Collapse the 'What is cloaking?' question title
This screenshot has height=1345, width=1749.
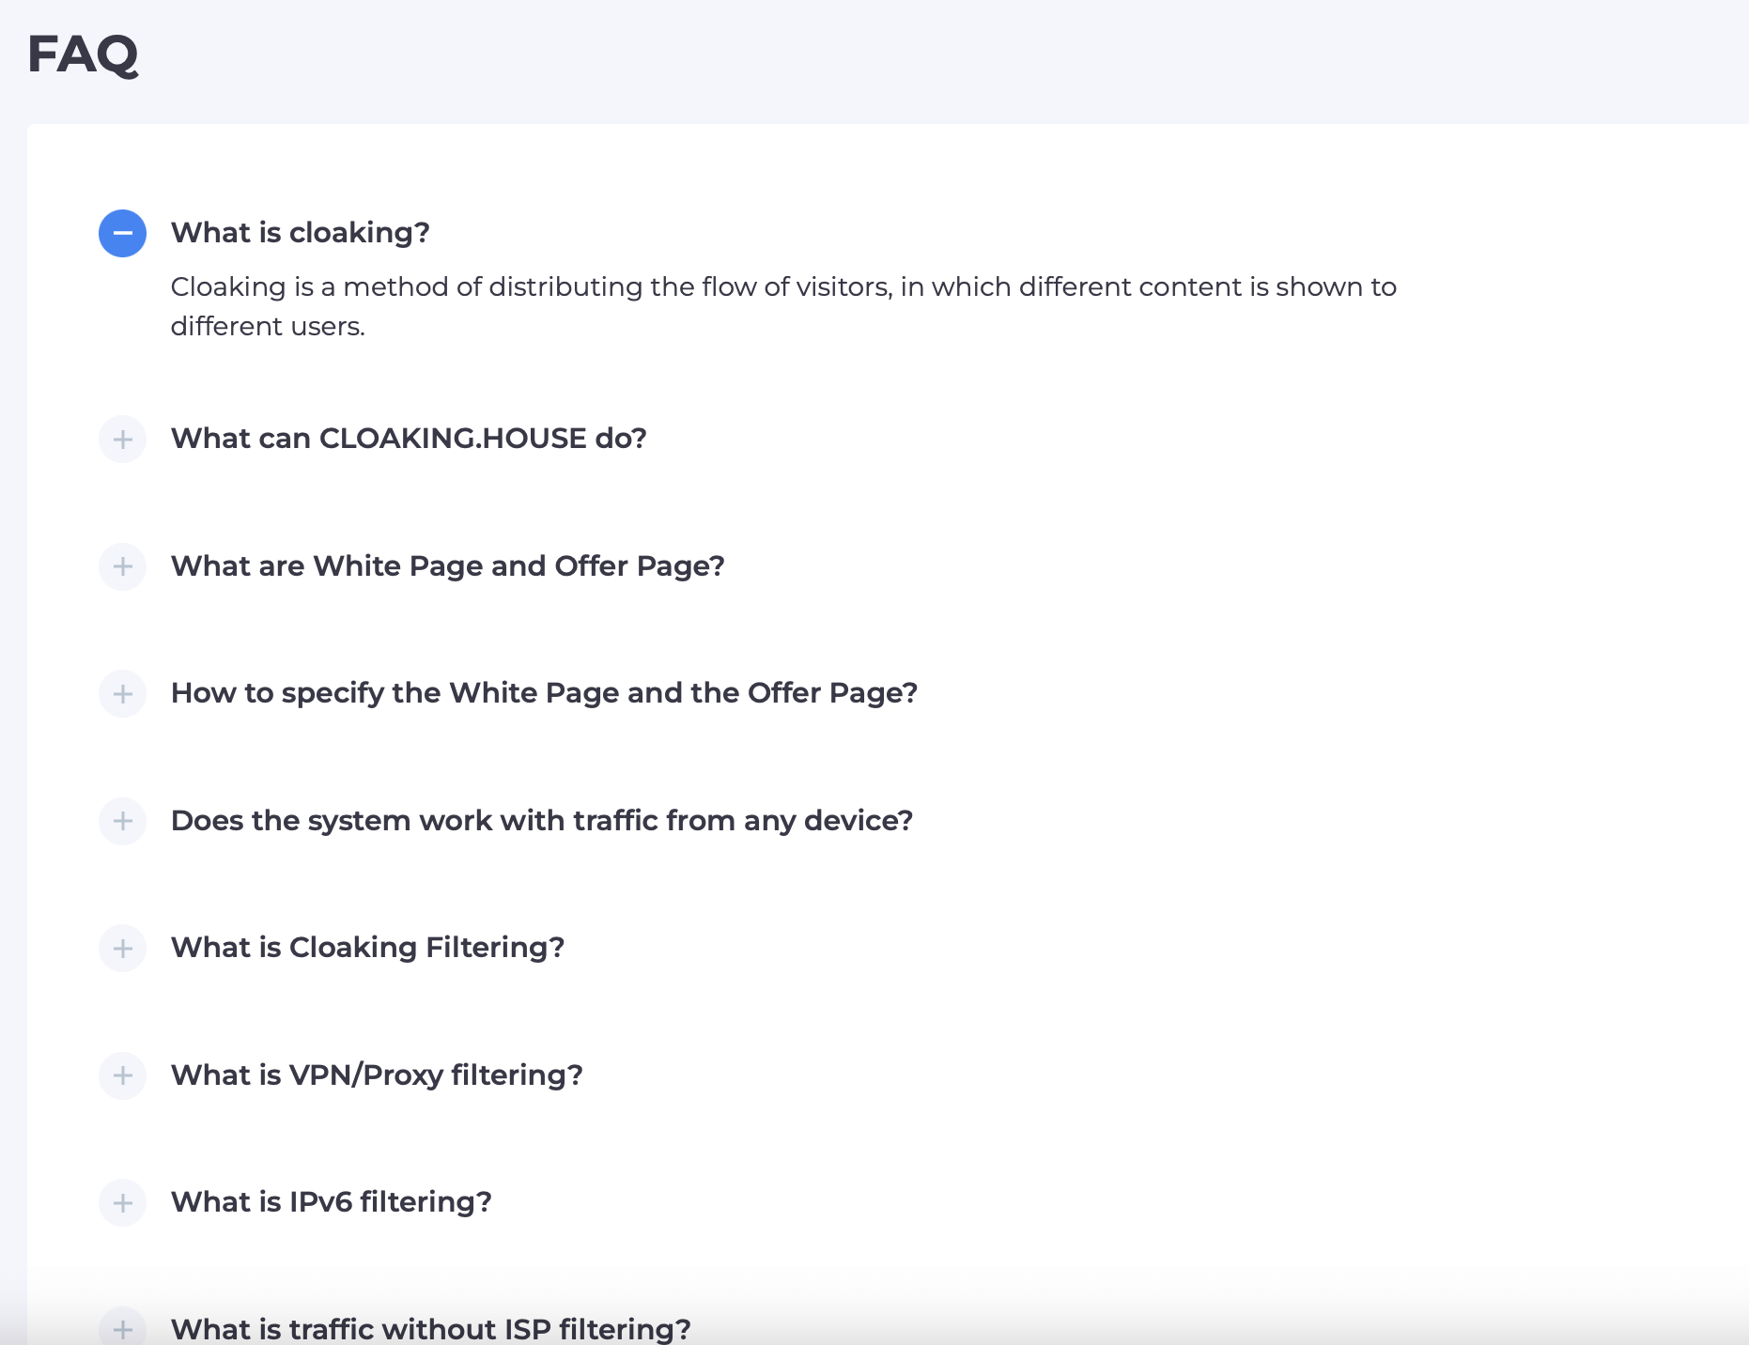tap(300, 233)
